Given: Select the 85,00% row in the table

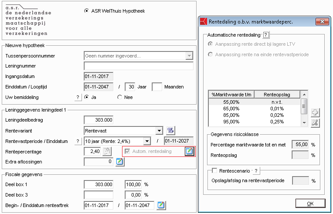Looking at the screenshot, I should (x=255, y=115).
